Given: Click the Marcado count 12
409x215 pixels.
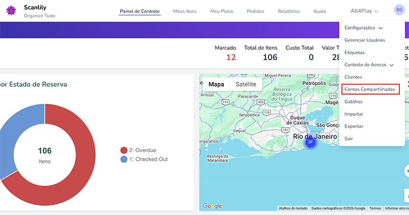Looking at the screenshot, I should pyautogui.click(x=231, y=57).
